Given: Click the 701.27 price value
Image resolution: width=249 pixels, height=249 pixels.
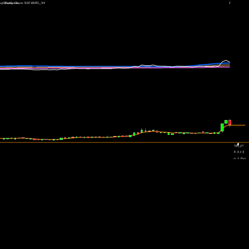Looking at the screenshot, I should (x=239, y=146).
